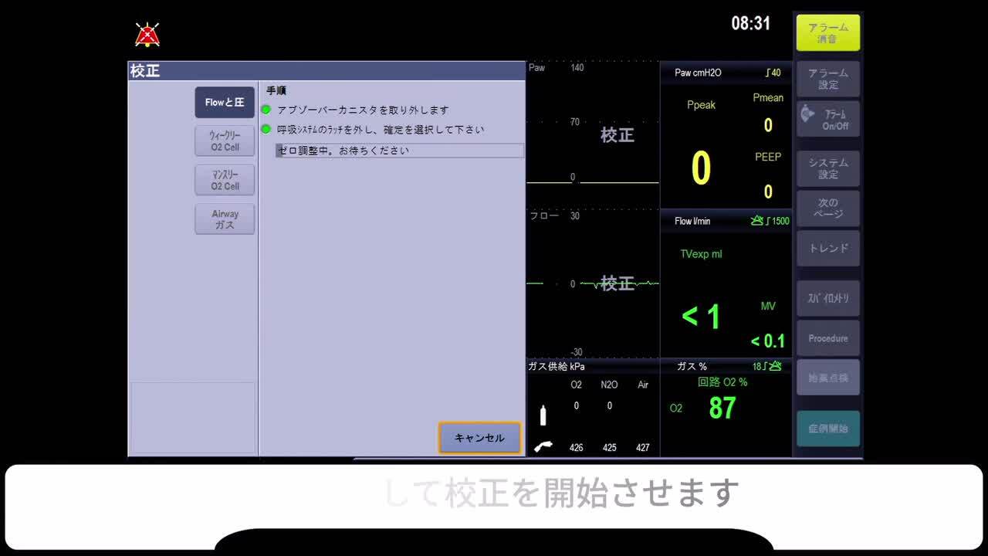Screen dimensions: 988x556
Task: Toggle the アラーム On/Off button
Action: coord(828,119)
